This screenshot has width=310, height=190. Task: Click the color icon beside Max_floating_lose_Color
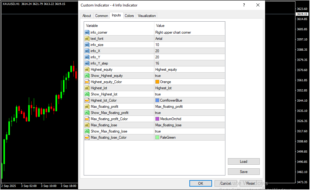87,137
